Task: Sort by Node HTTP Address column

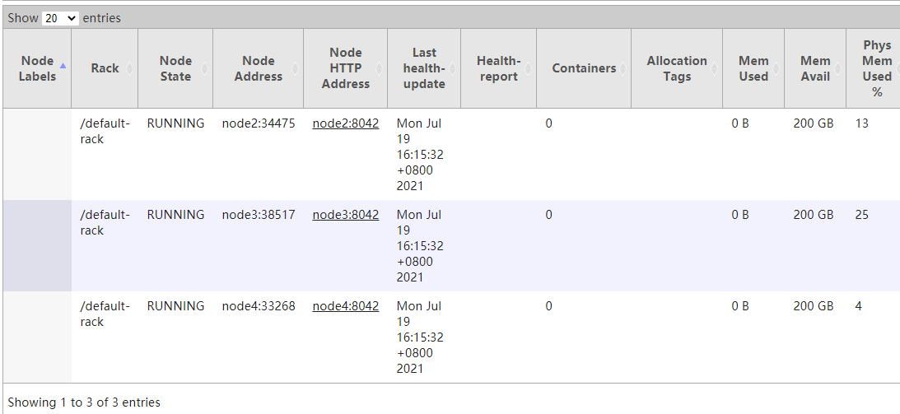Action: (x=345, y=68)
